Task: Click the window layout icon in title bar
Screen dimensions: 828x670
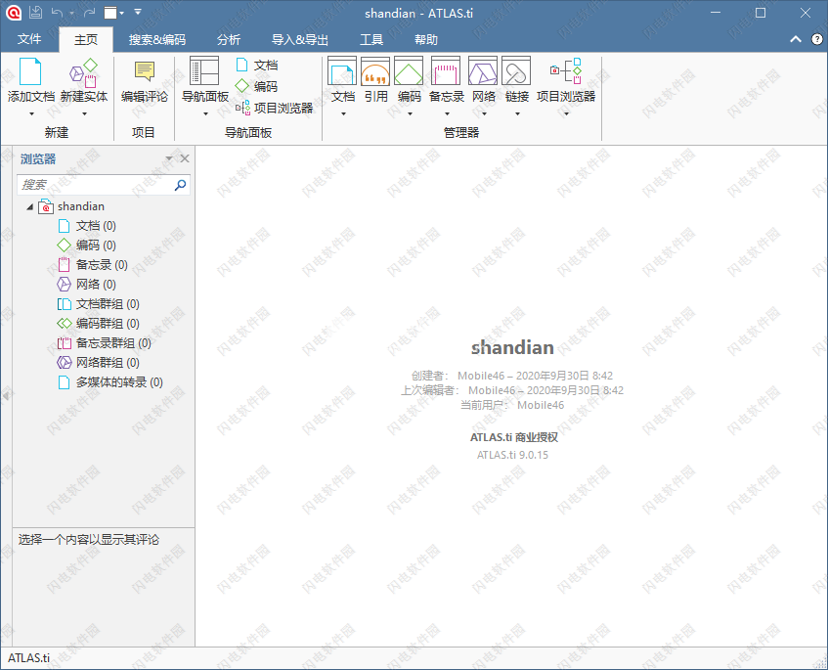Action: [x=110, y=13]
